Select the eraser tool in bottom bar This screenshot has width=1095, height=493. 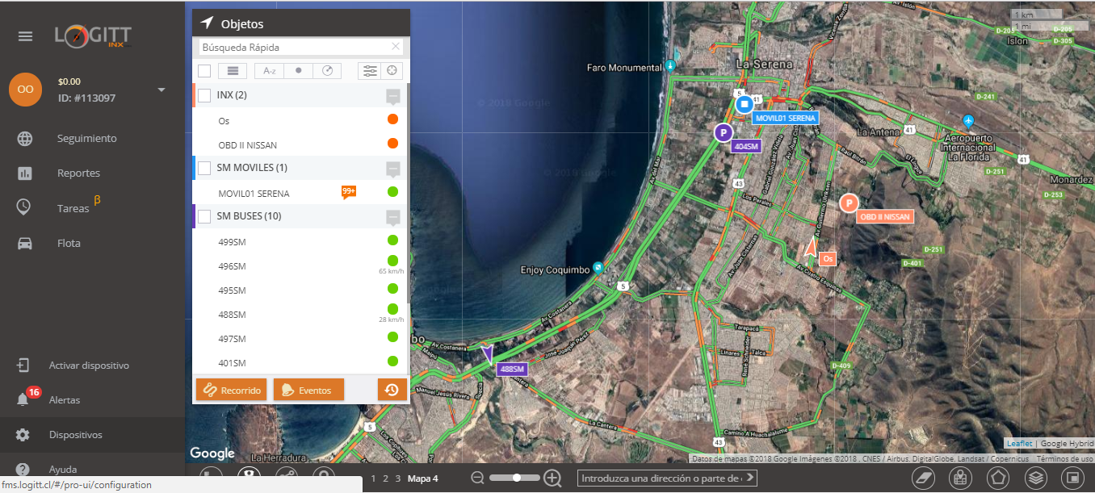point(922,478)
